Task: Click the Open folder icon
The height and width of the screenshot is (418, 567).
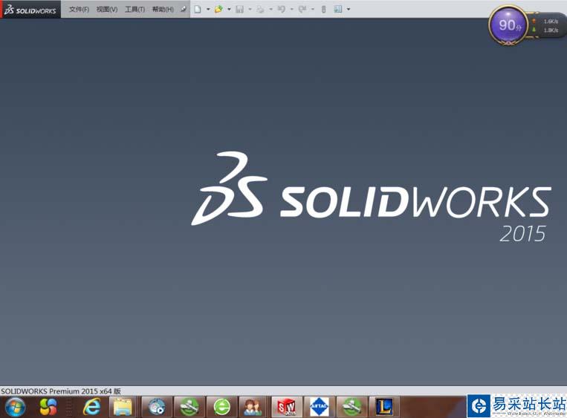Action: 218,10
